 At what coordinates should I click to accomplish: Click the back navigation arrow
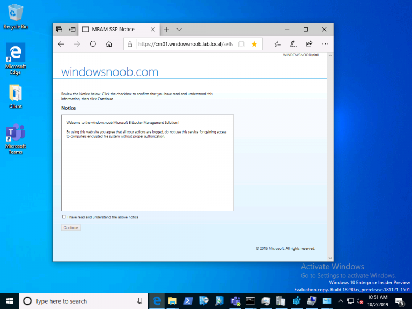[61, 44]
